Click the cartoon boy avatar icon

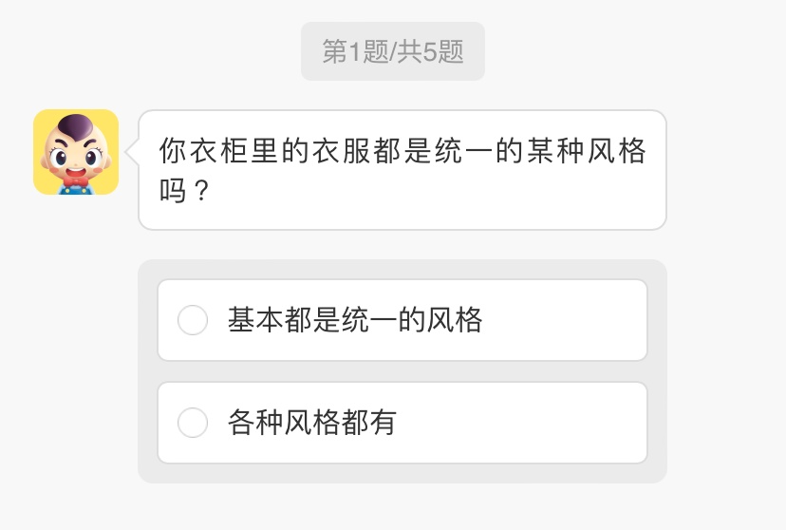76,152
